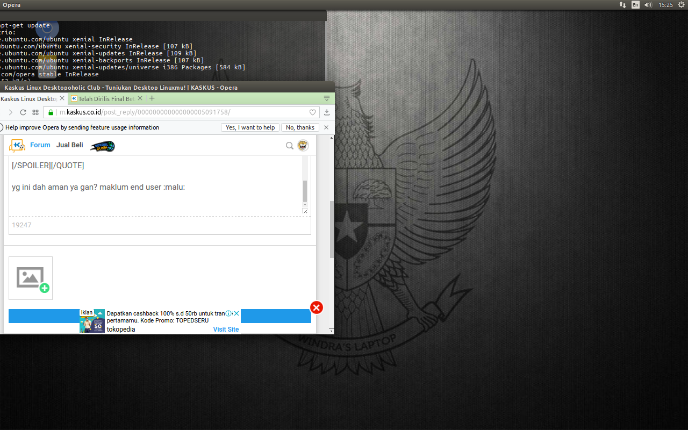Click the green padlock security icon

click(x=51, y=112)
